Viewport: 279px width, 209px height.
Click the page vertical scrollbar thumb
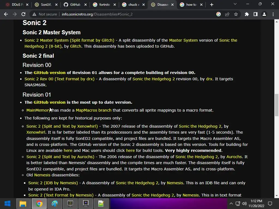click(277, 105)
